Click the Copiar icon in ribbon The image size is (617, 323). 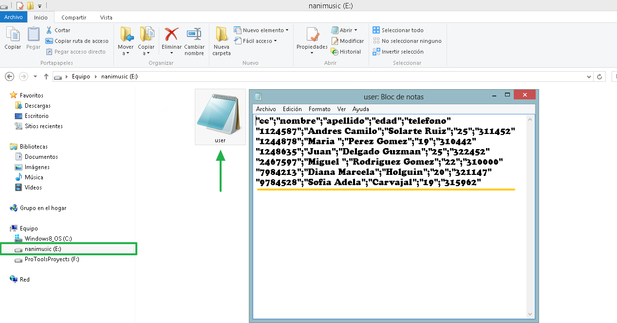[13, 35]
